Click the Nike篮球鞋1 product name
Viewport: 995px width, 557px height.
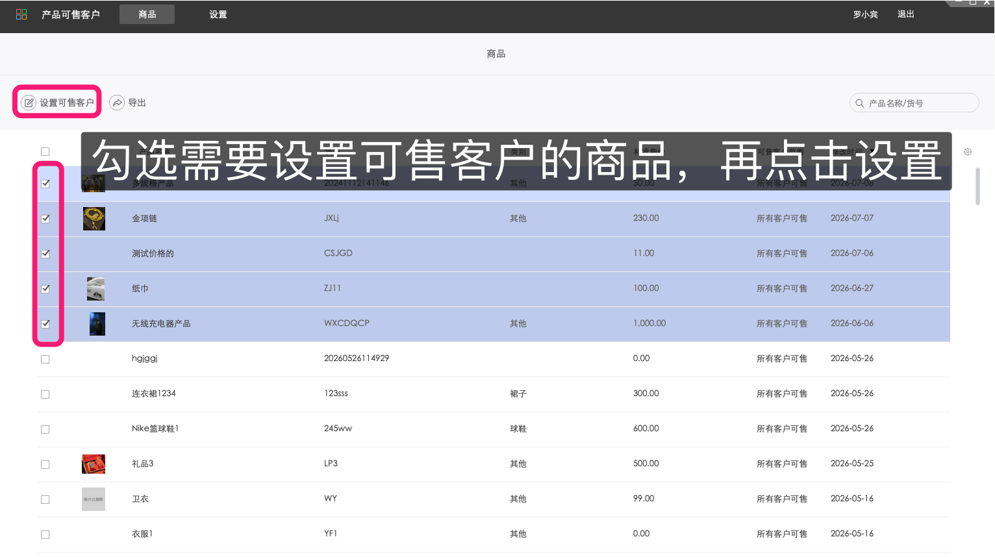155,428
